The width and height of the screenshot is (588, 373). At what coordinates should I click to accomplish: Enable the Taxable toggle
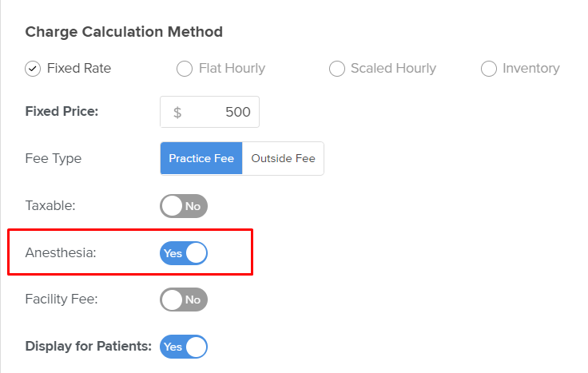(x=184, y=206)
